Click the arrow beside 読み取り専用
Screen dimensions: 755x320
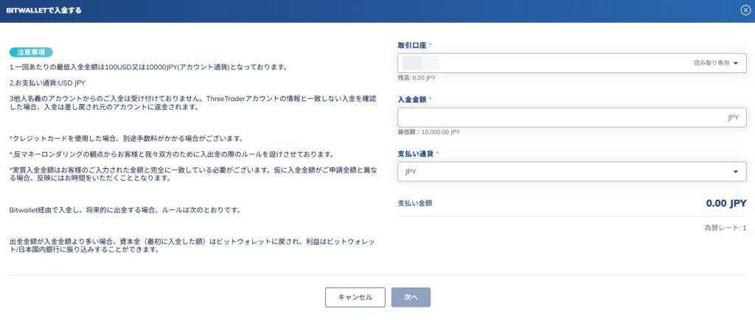736,63
